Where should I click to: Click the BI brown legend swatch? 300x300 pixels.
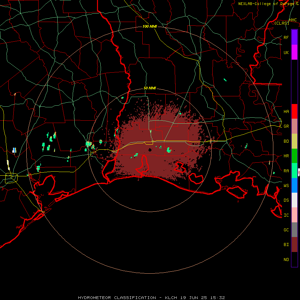[294, 245]
